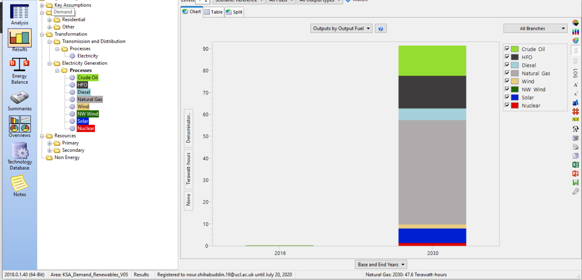This screenshot has height=280, width=582.
Task: Toggle the Y0 axis option
Action: 576,51
